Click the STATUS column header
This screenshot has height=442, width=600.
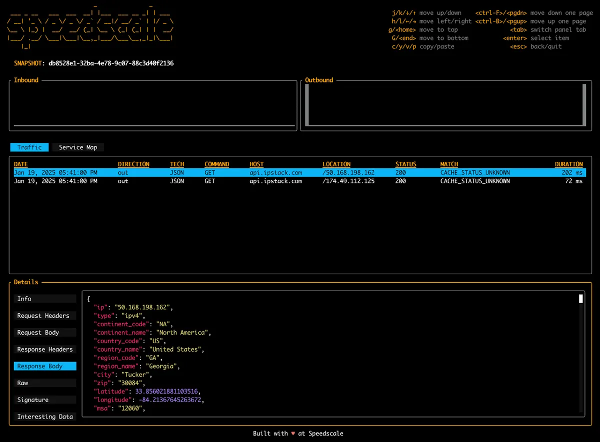click(x=405, y=164)
